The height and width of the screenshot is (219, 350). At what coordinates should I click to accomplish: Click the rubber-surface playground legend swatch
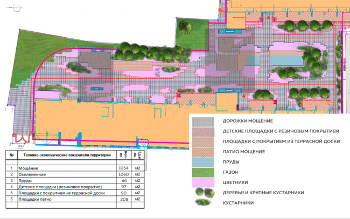[x=205, y=131]
